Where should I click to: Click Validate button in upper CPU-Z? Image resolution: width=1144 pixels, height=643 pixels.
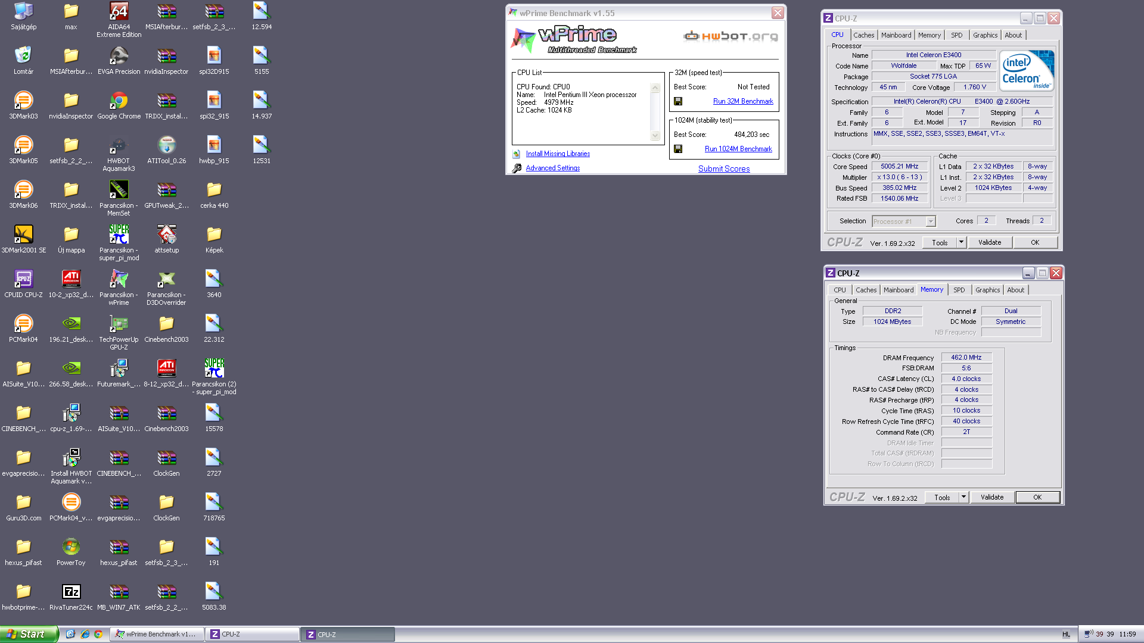pyautogui.click(x=990, y=242)
